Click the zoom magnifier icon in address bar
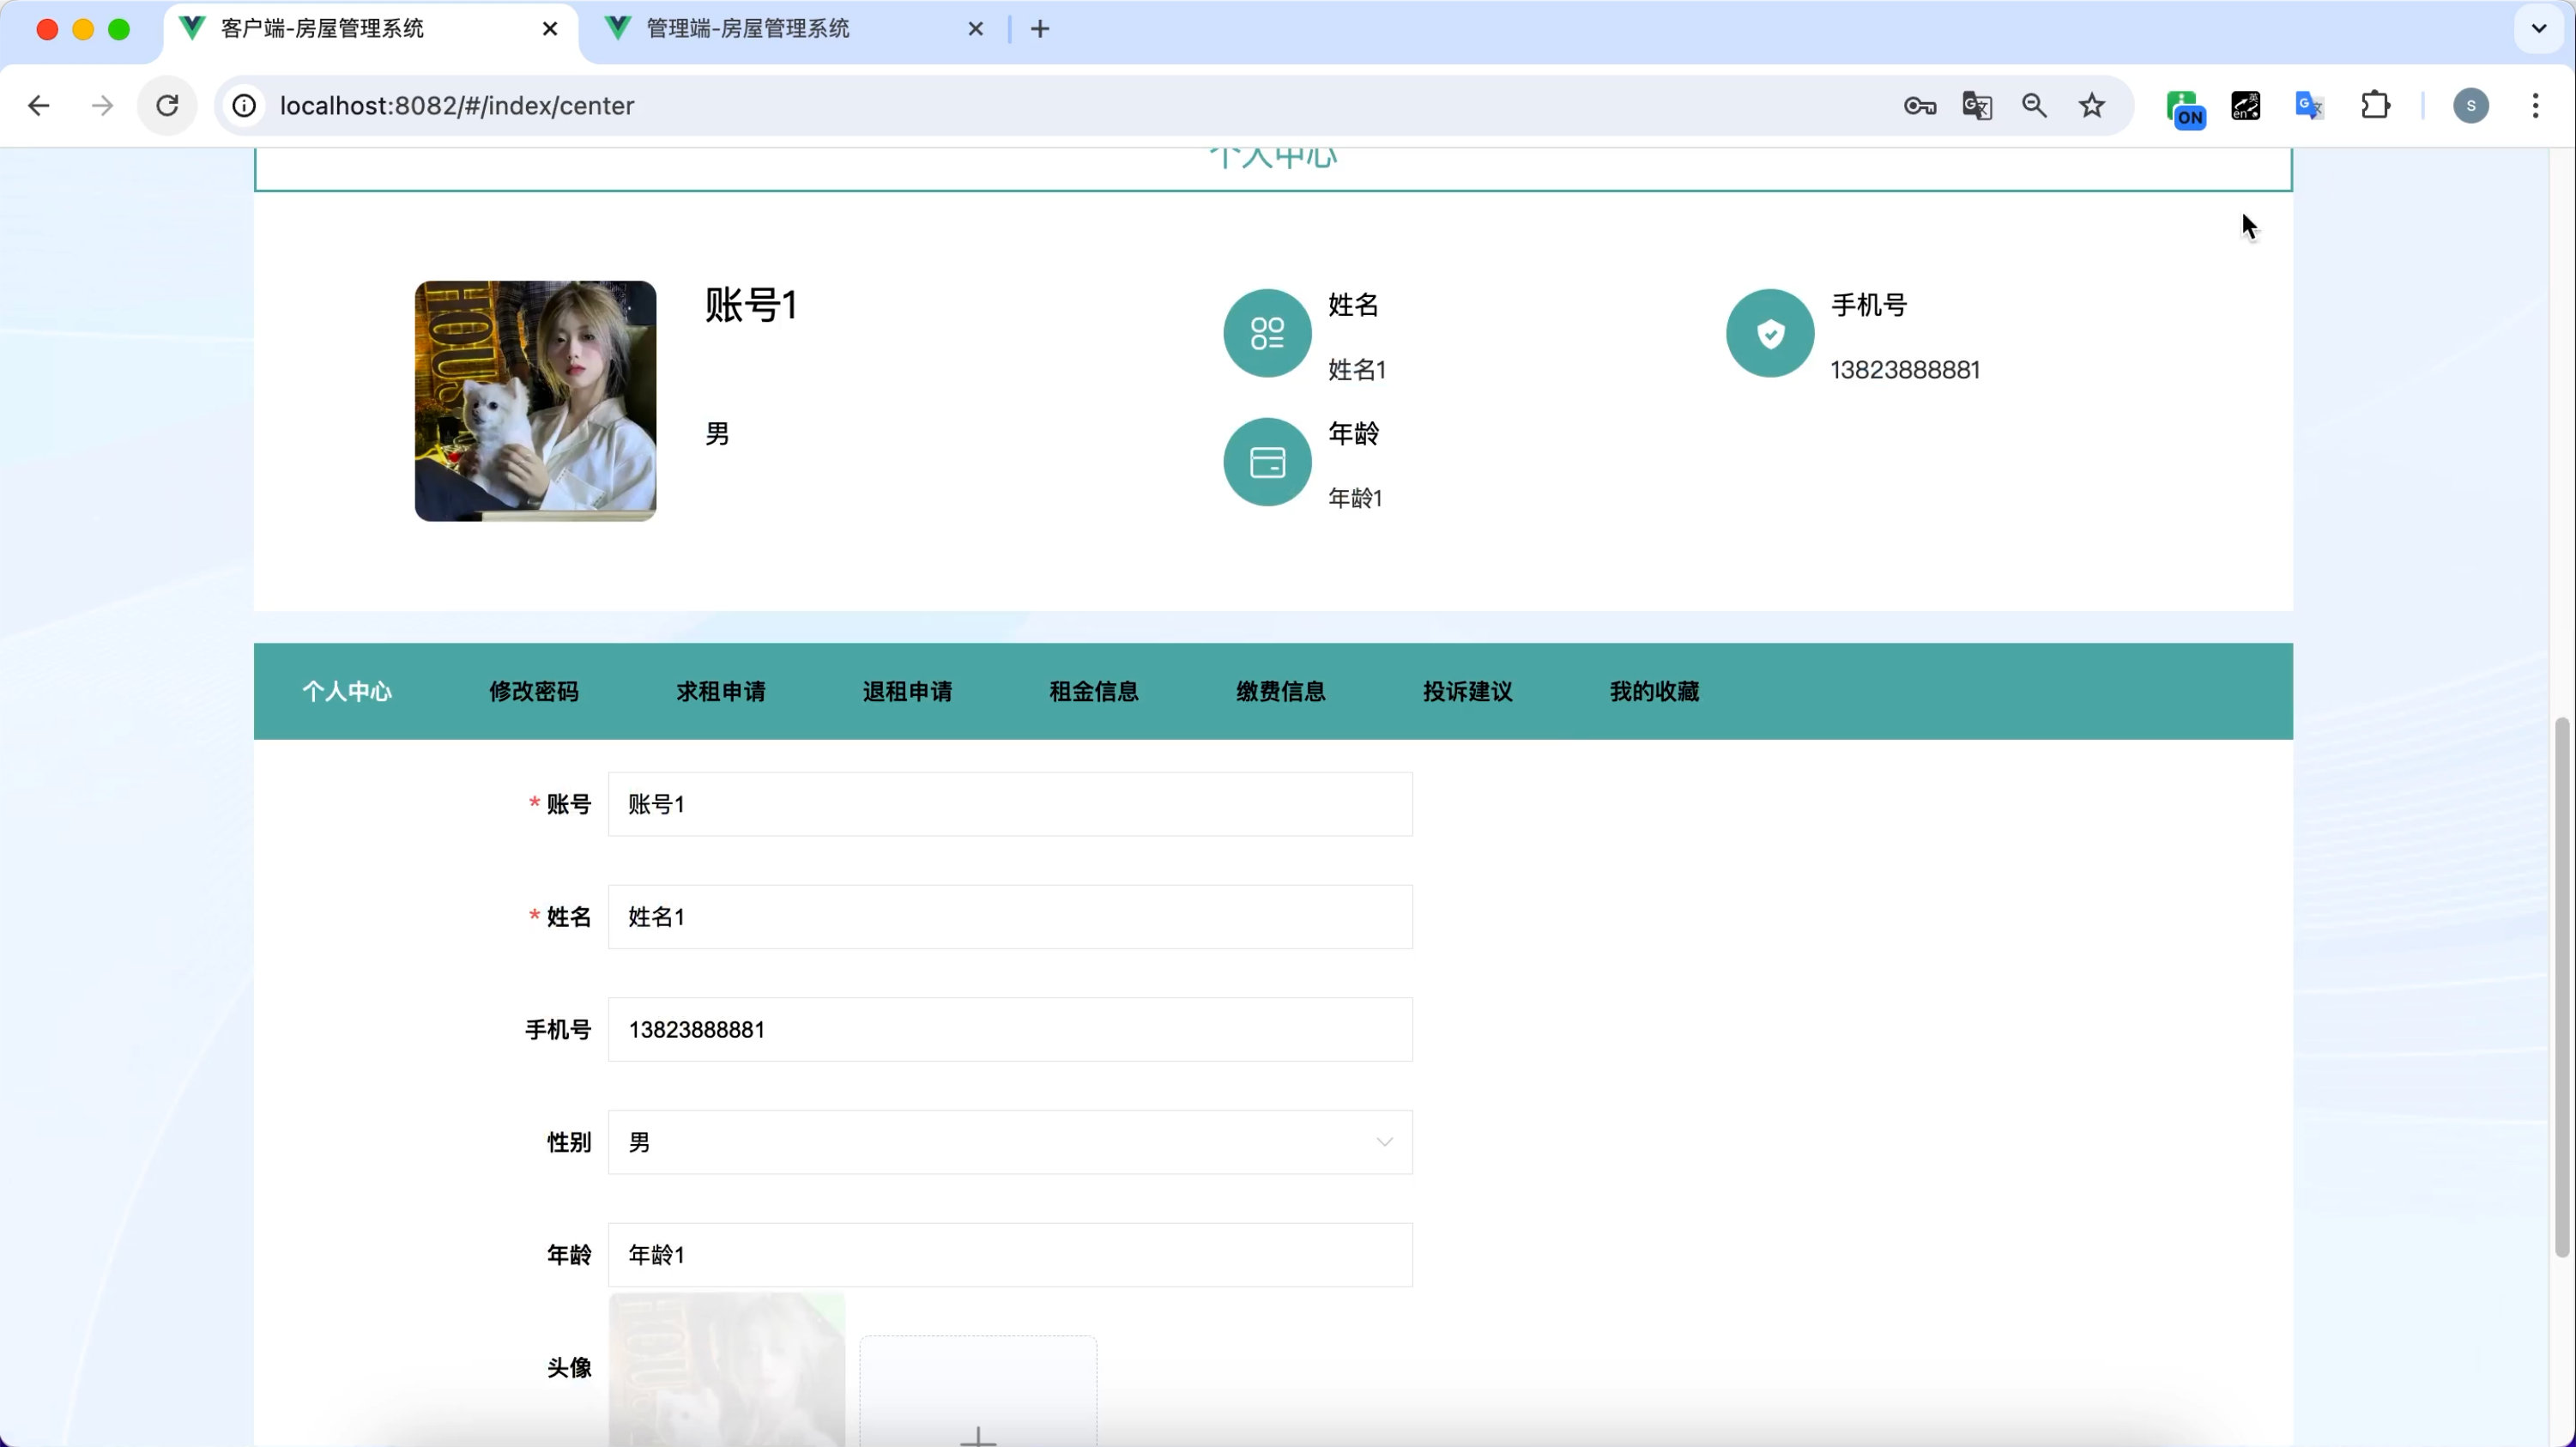 [2034, 106]
